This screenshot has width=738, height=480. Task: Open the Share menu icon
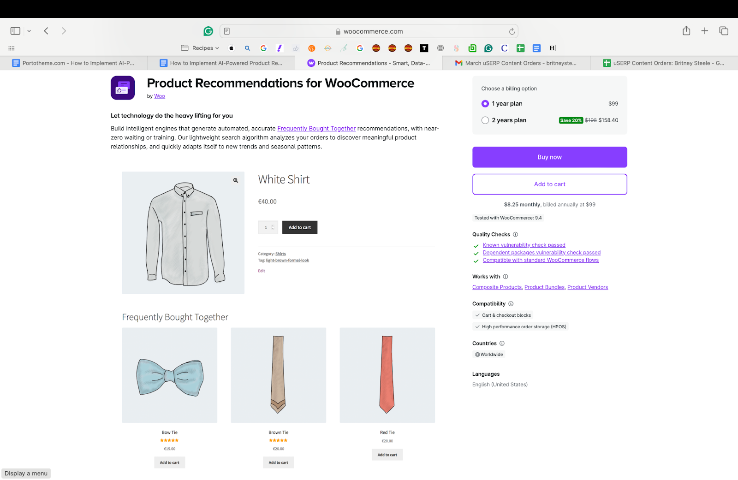click(x=686, y=30)
